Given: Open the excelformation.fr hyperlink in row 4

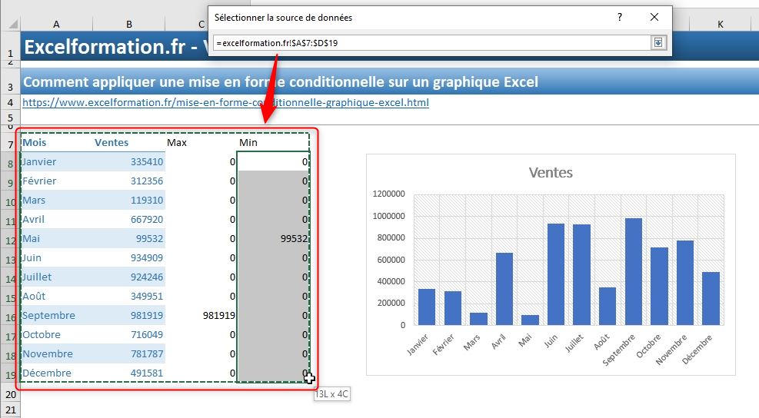Looking at the screenshot, I should [225, 102].
